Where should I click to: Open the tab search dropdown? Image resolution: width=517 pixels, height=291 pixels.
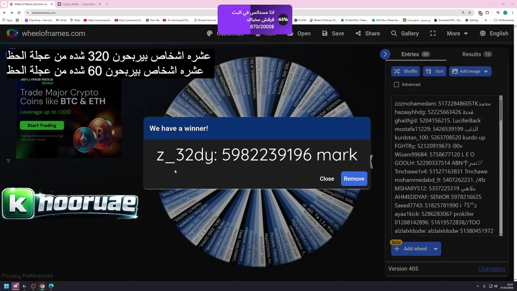click(4, 4)
